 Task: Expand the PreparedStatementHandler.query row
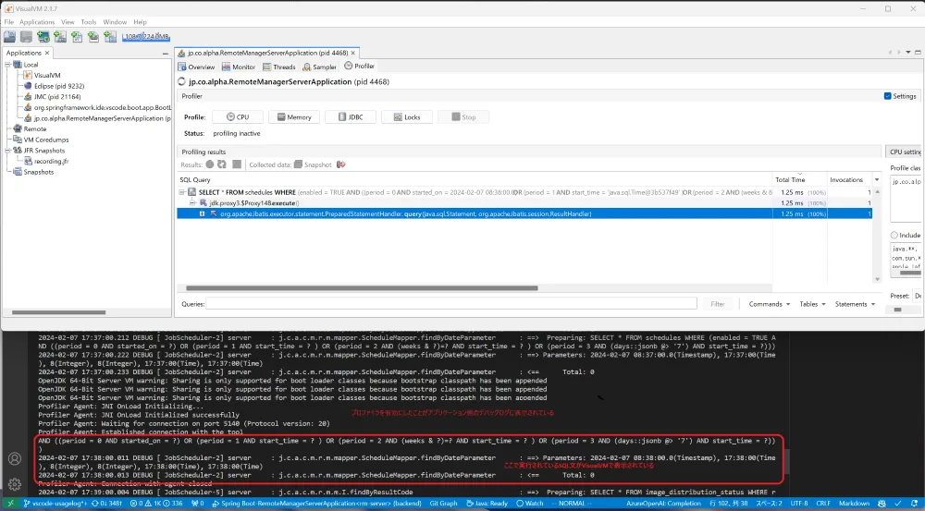click(x=202, y=213)
